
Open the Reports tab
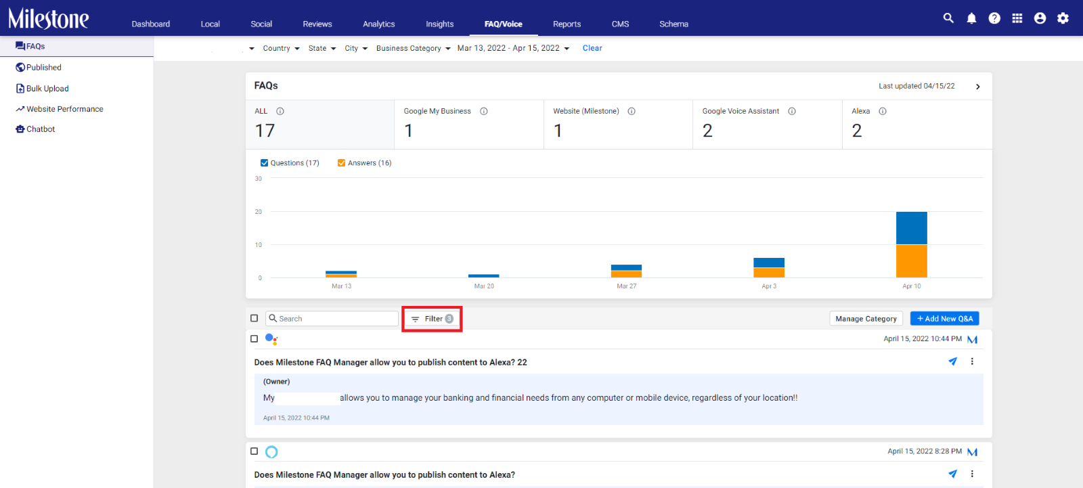click(x=567, y=24)
